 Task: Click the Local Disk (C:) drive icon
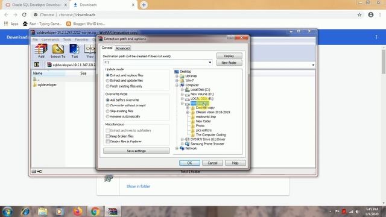coord(188,90)
